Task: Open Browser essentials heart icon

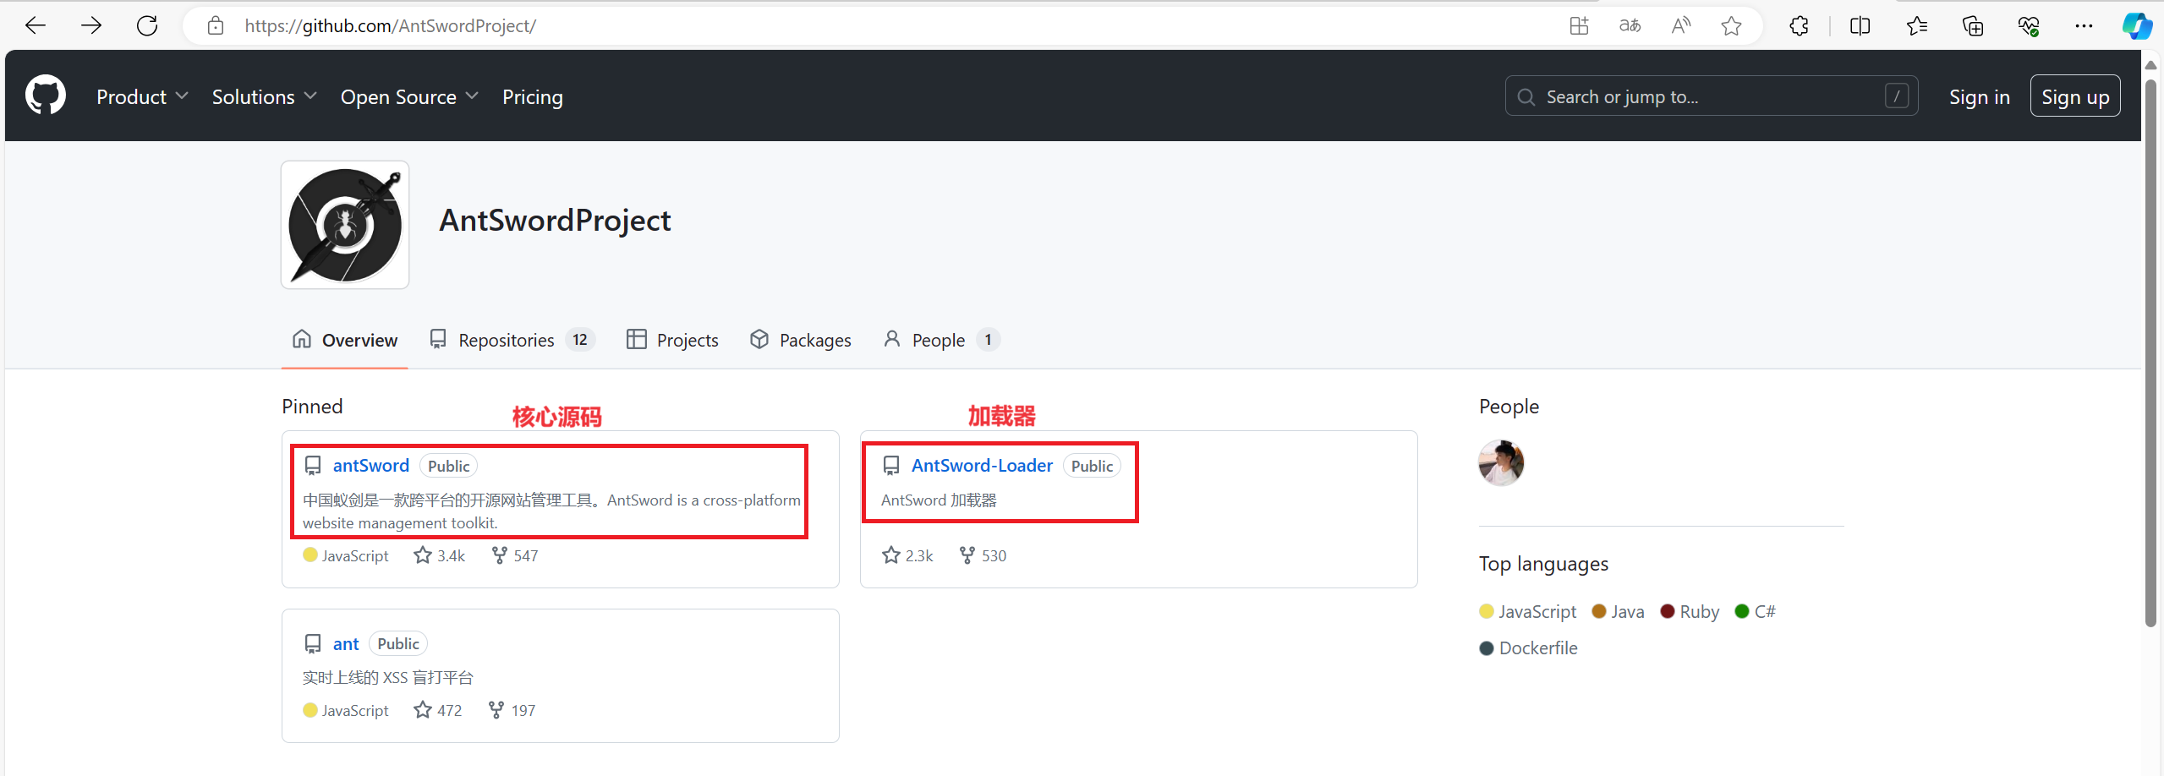Action: pyautogui.click(x=2028, y=26)
